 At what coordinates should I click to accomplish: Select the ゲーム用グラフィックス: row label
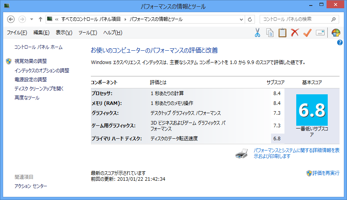[114, 126]
